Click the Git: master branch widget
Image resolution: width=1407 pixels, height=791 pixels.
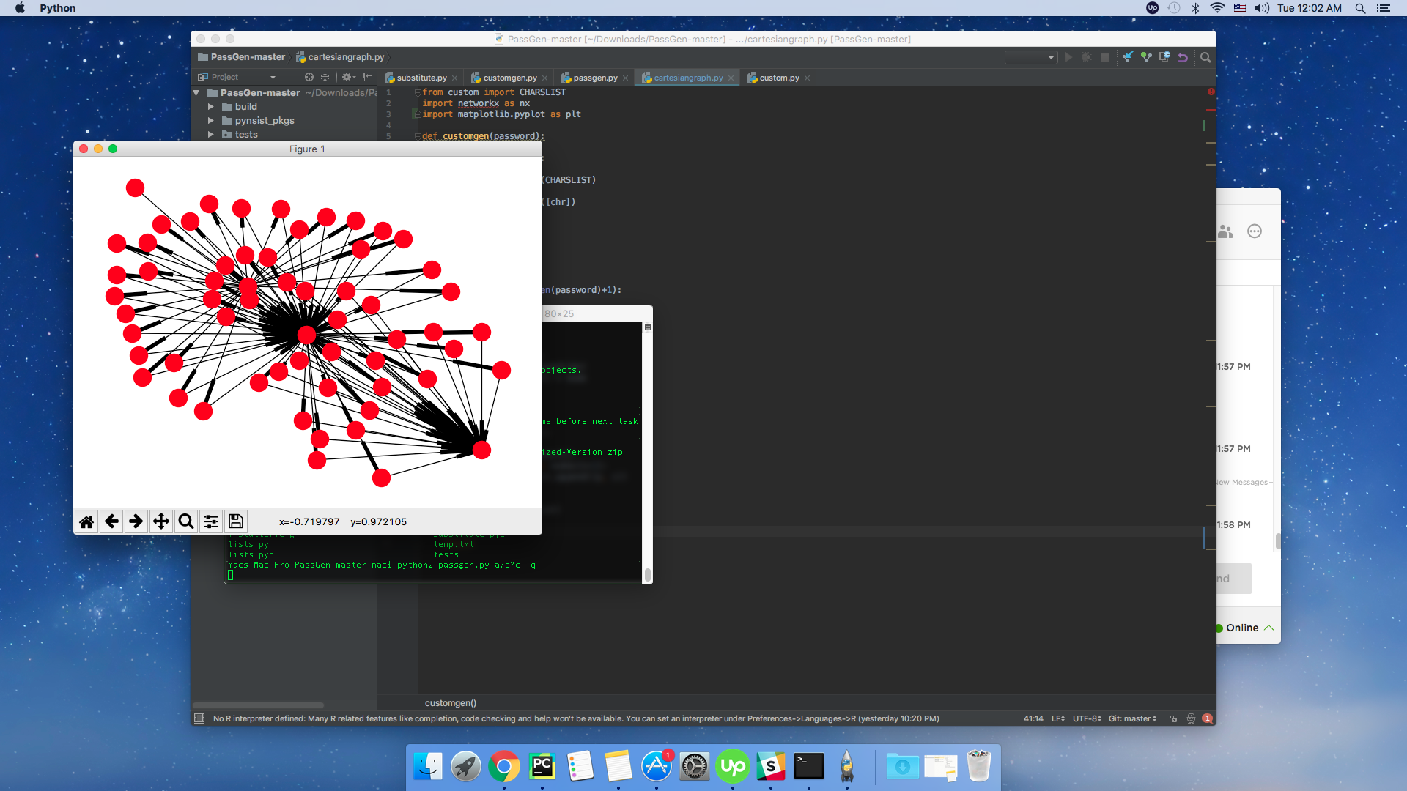click(x=1132, y=718)
